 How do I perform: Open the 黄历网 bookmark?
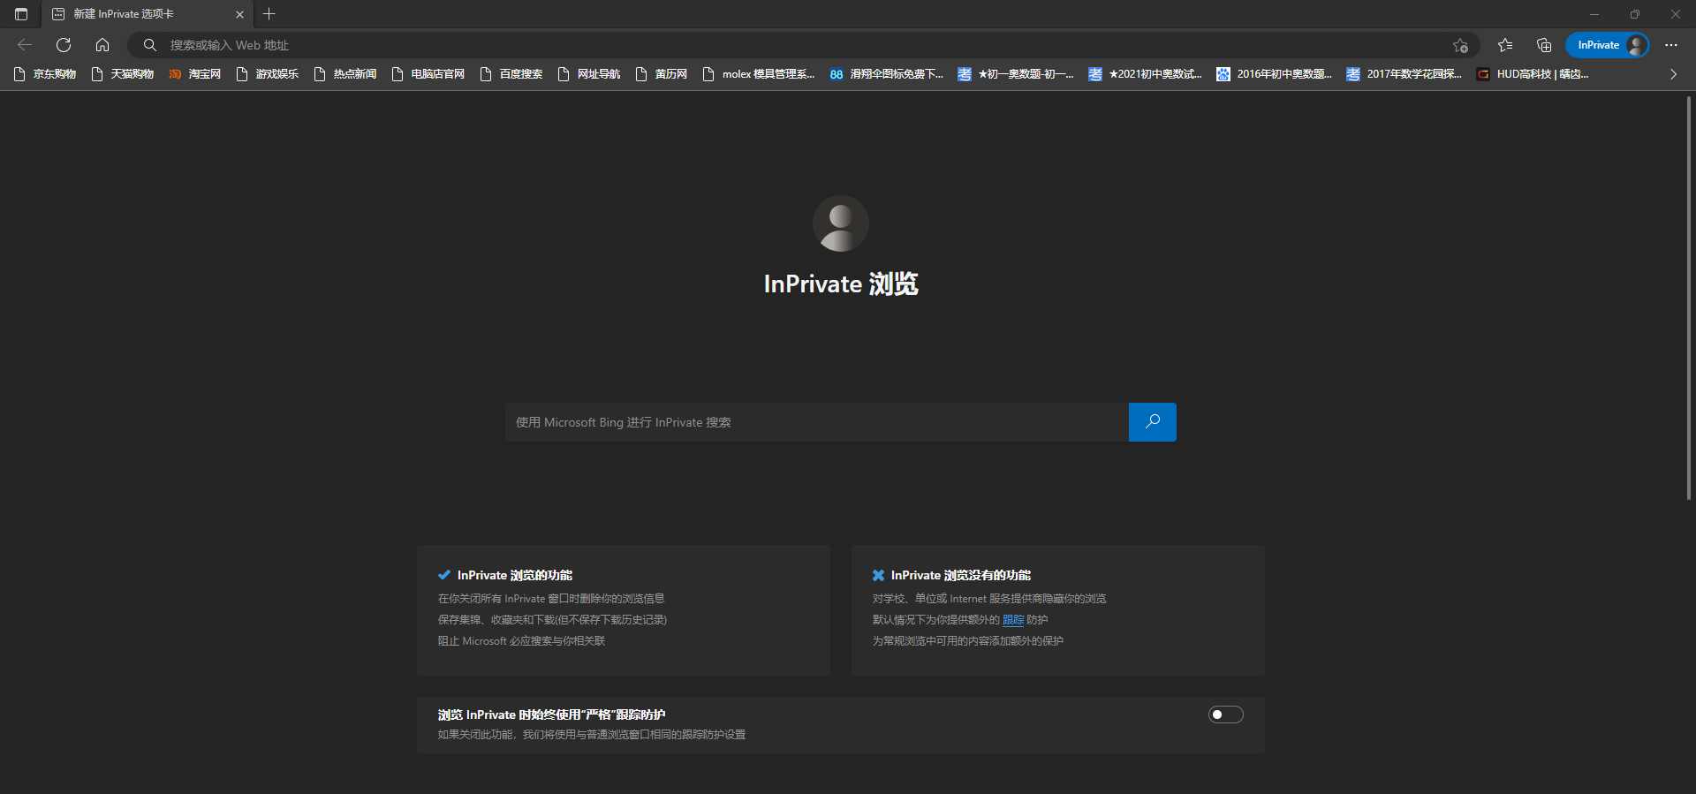662,74
